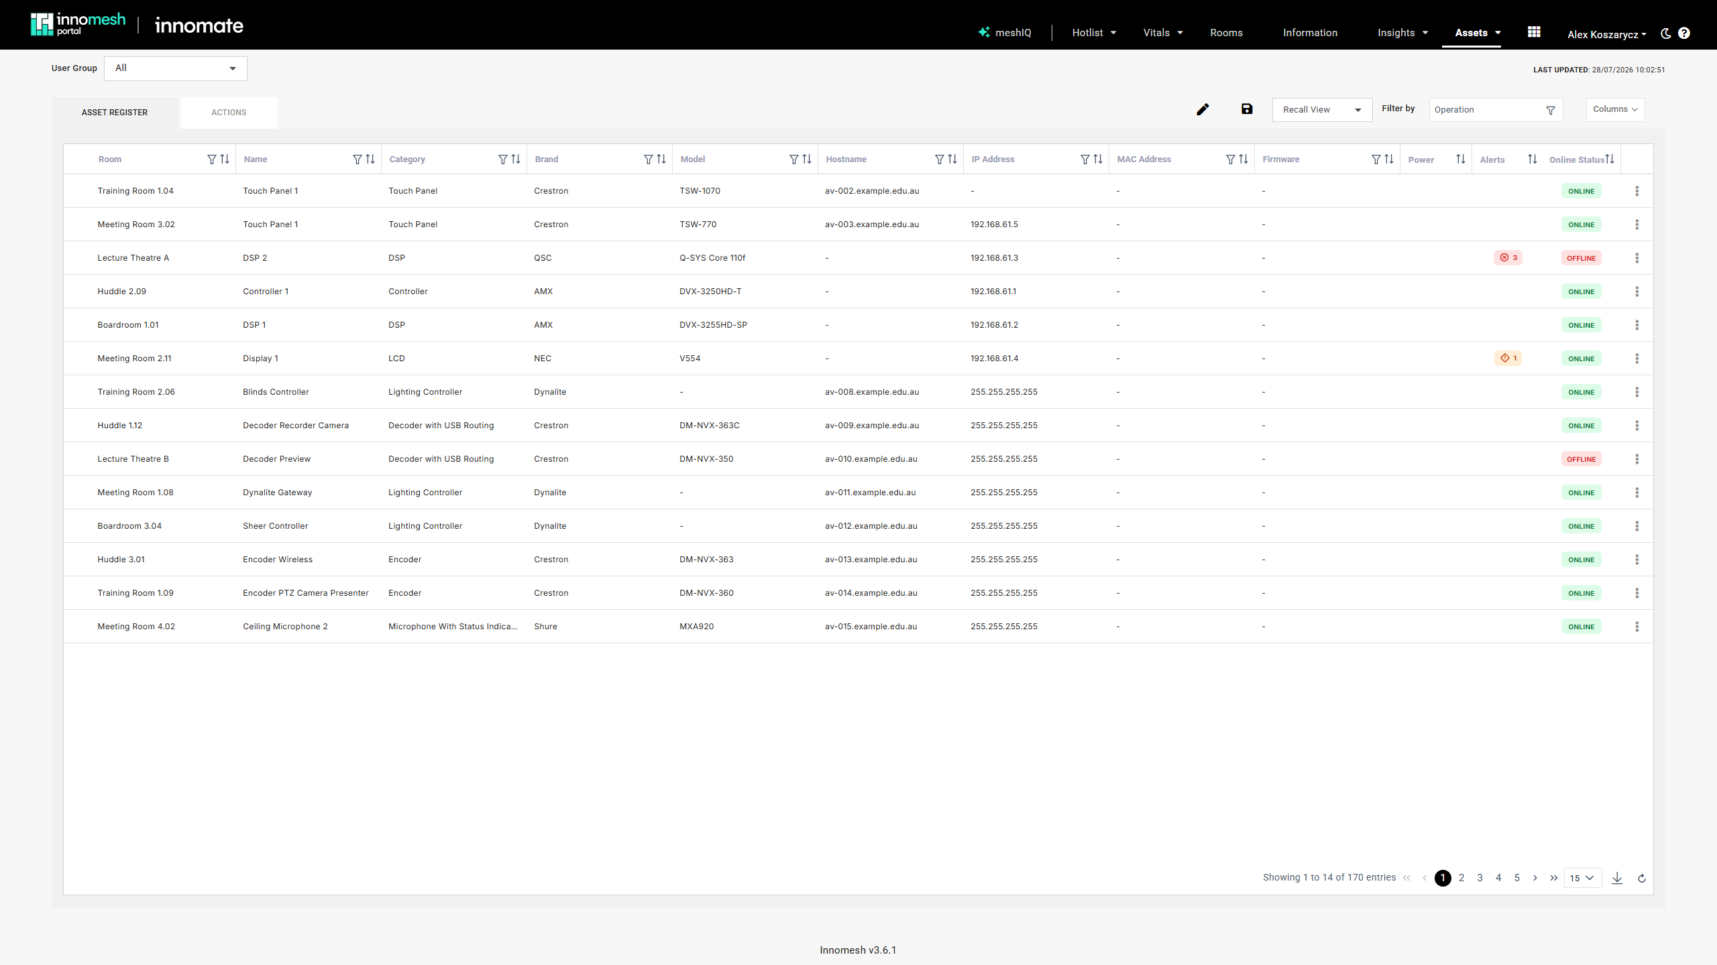Click the 1 alert badge for Display 1
Viewport: 1717px width, 965px height.
[x=1508, y=358]
